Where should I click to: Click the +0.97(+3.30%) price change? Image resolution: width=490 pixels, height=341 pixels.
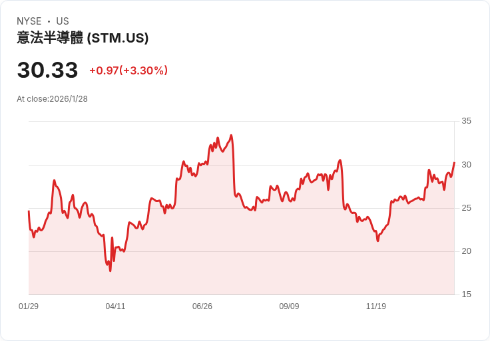pyautogui.click(x=128, y=70)
